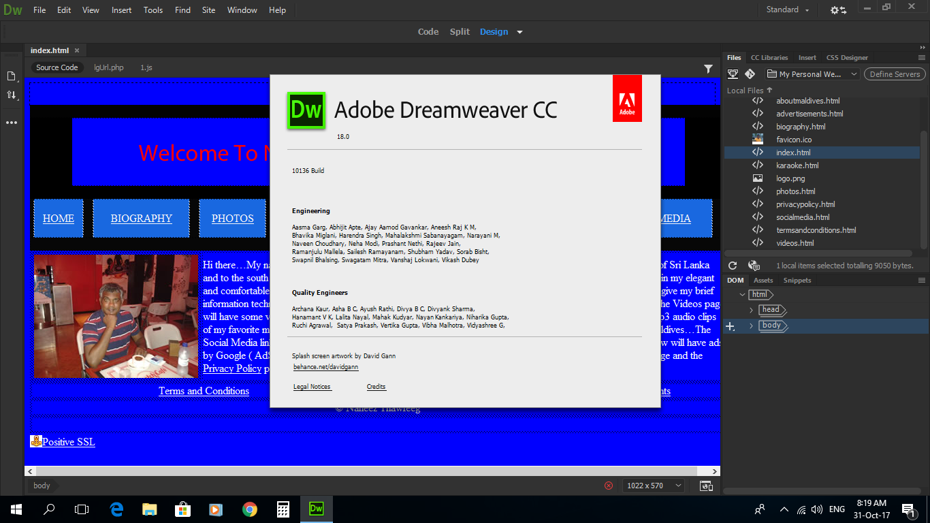Switch to the CC Libraries tab

click(769, 58)
